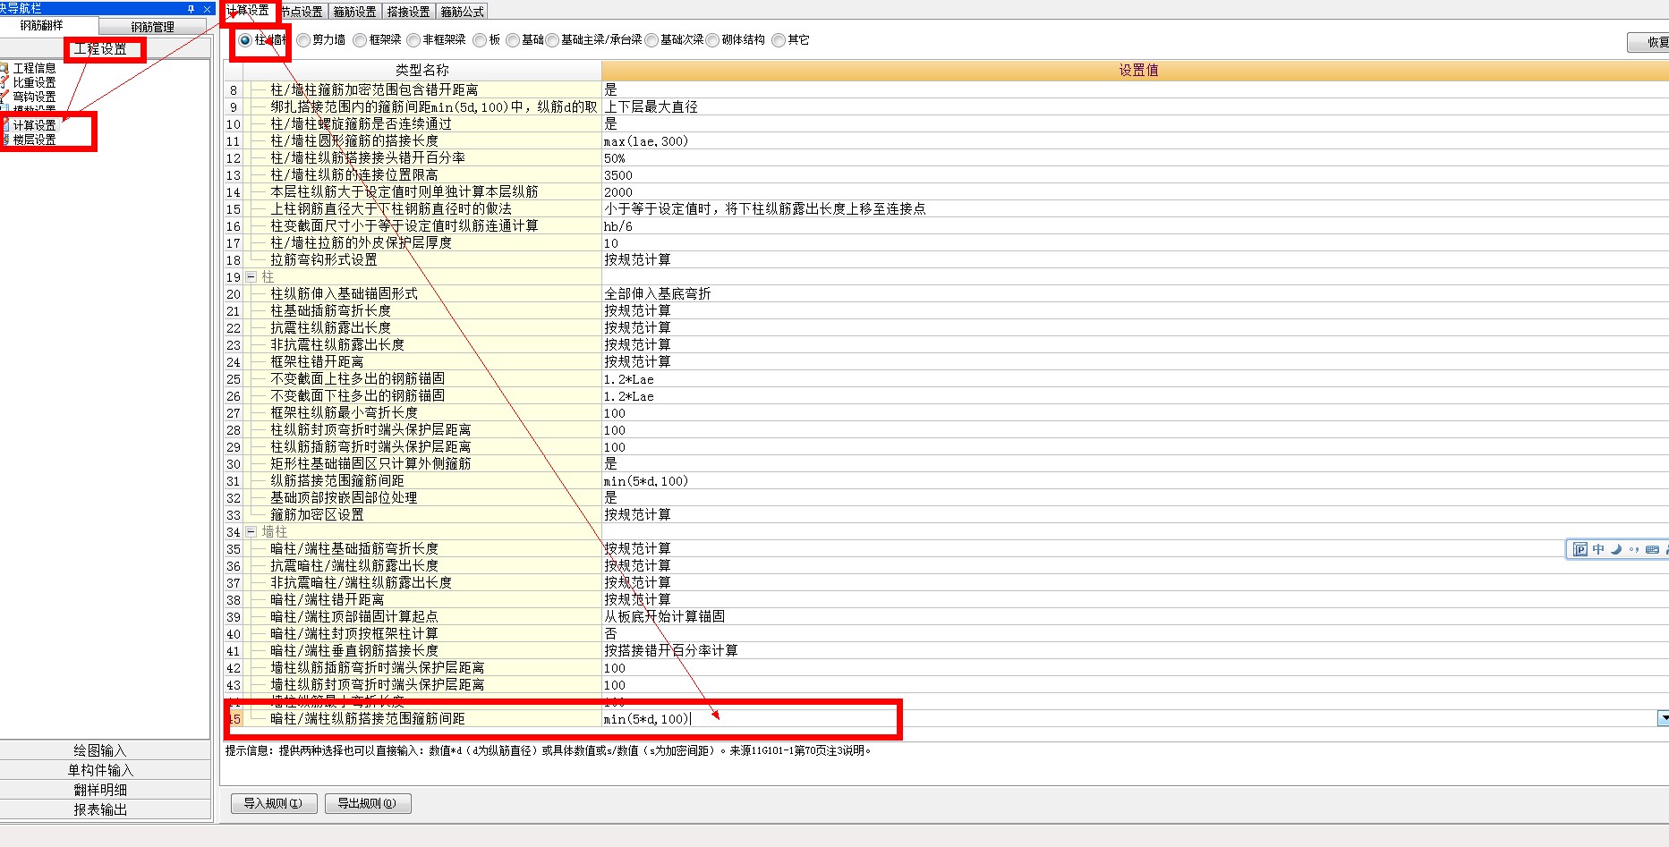Open the 单构件输入 section
Viewport: 1669px width, 847px height.
[100, 770]
